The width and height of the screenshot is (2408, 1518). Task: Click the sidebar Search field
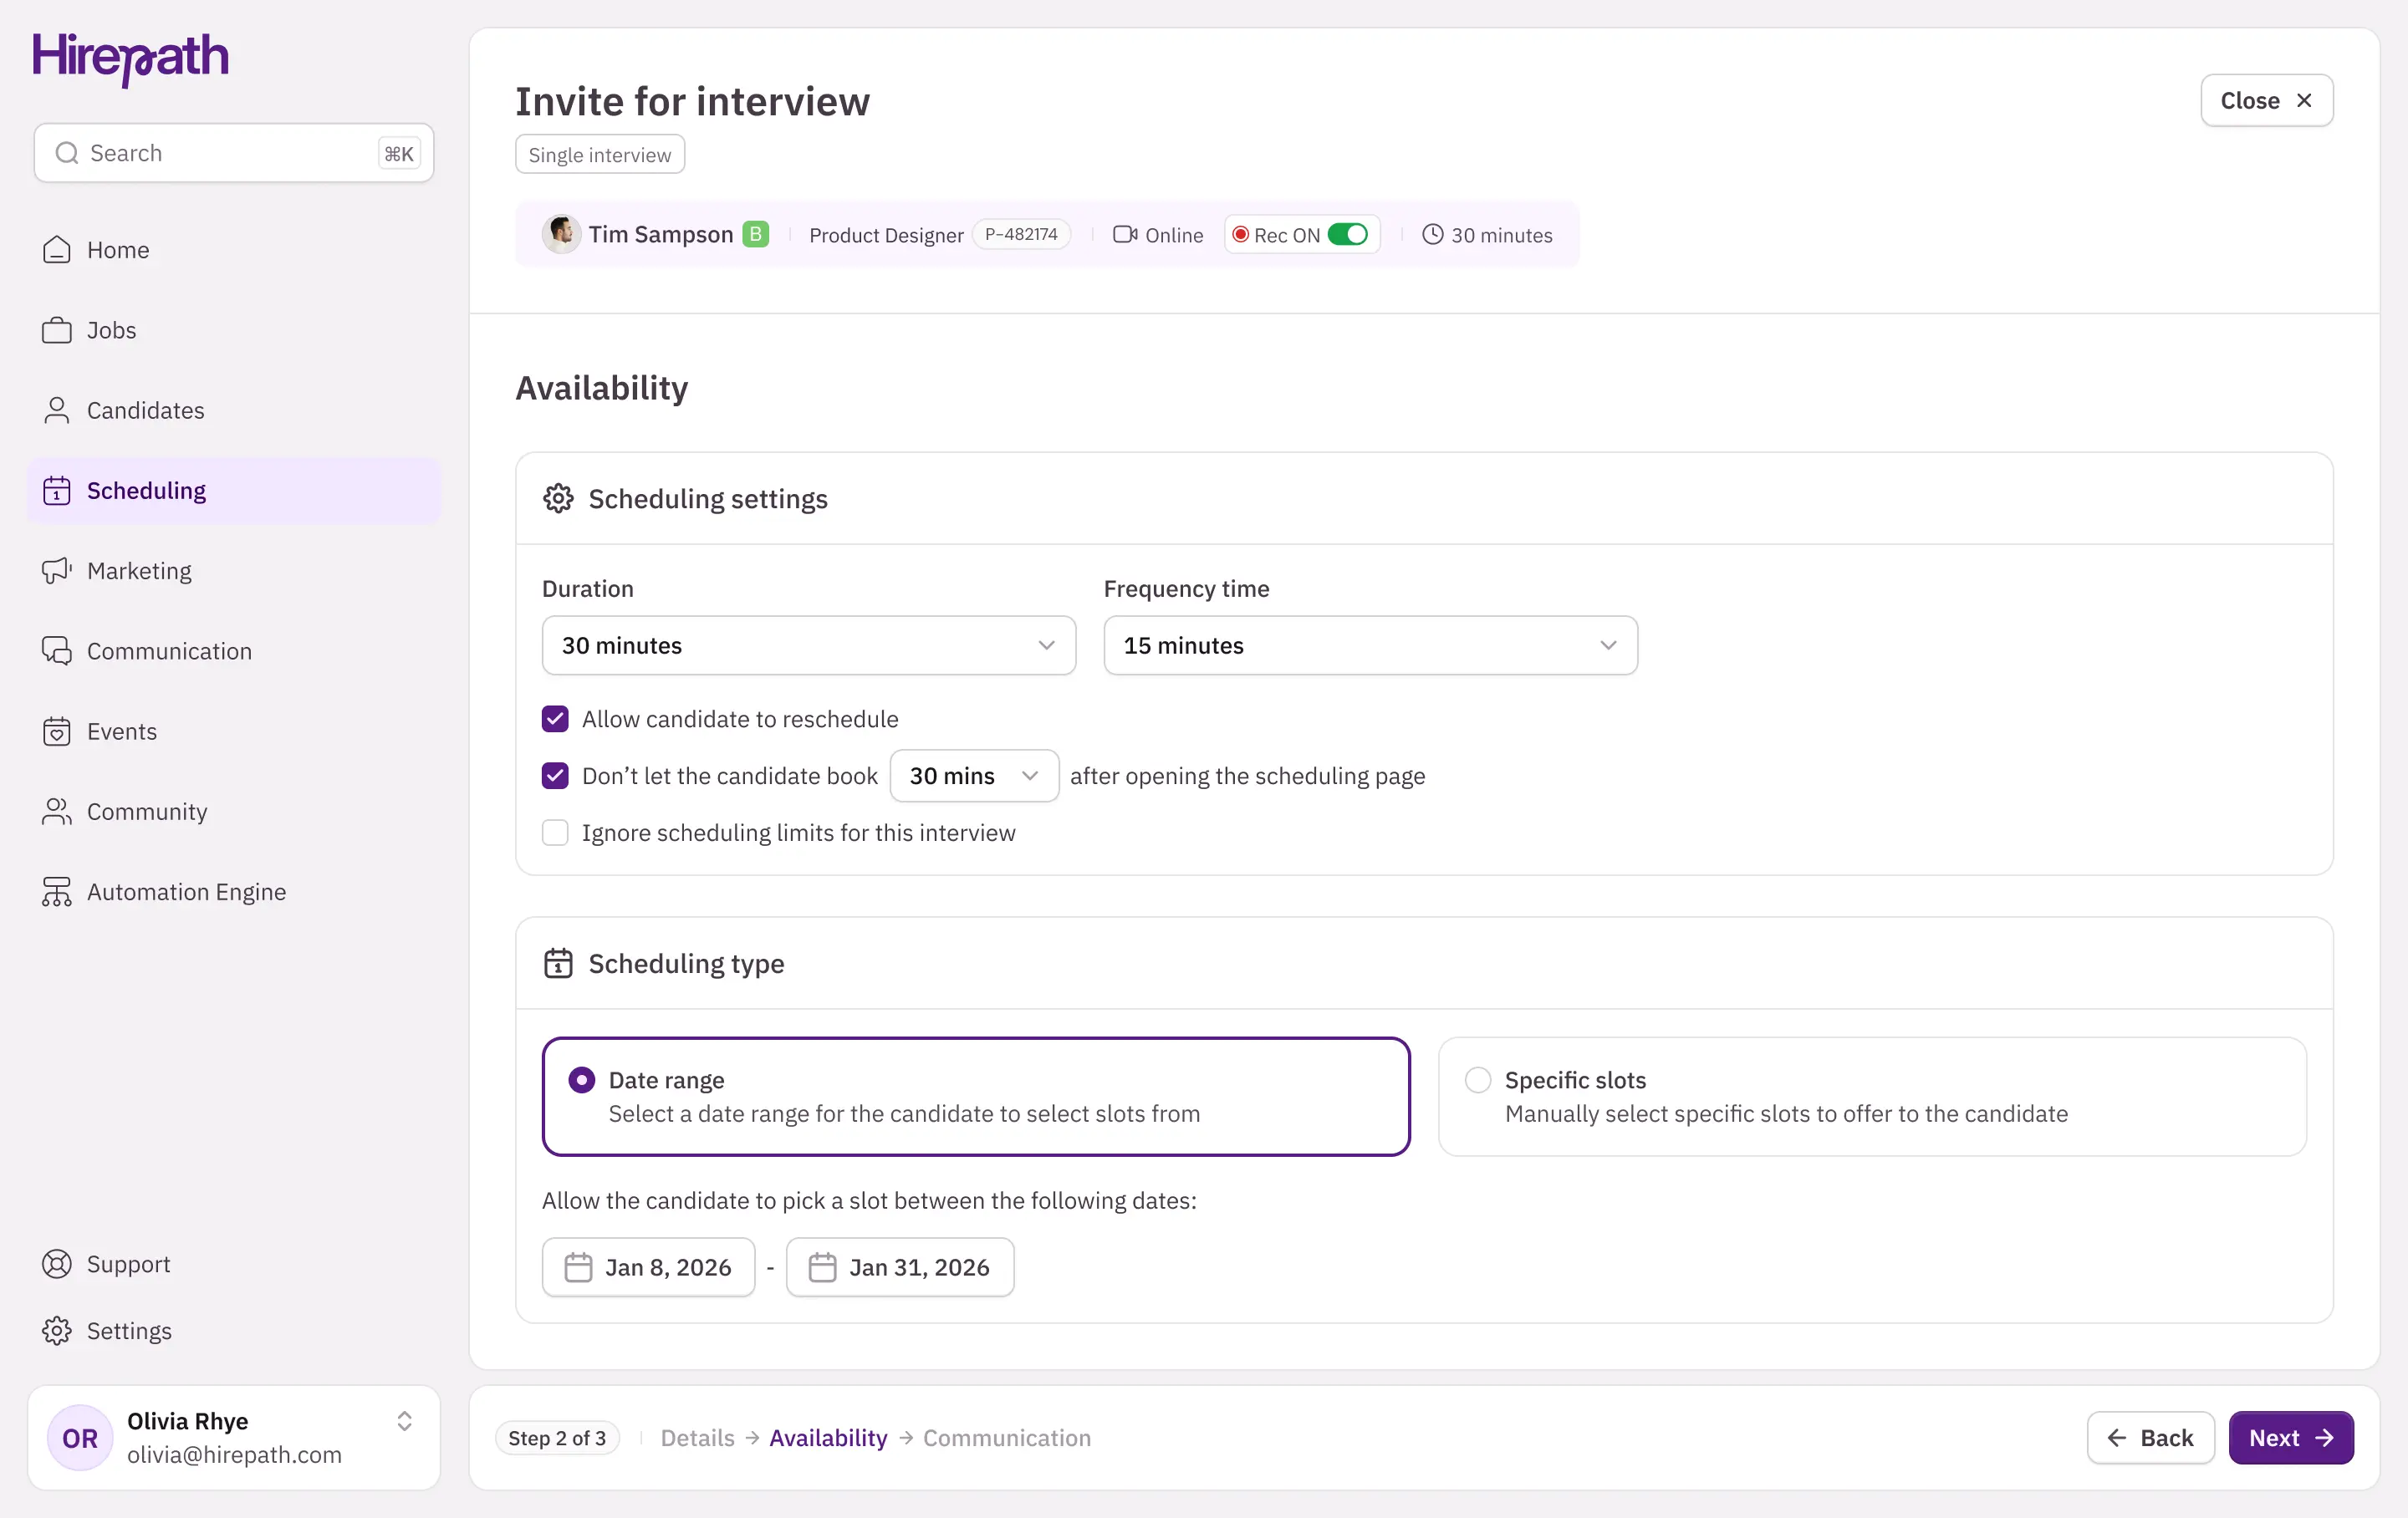pyautogui.click(x=234, y=153)
